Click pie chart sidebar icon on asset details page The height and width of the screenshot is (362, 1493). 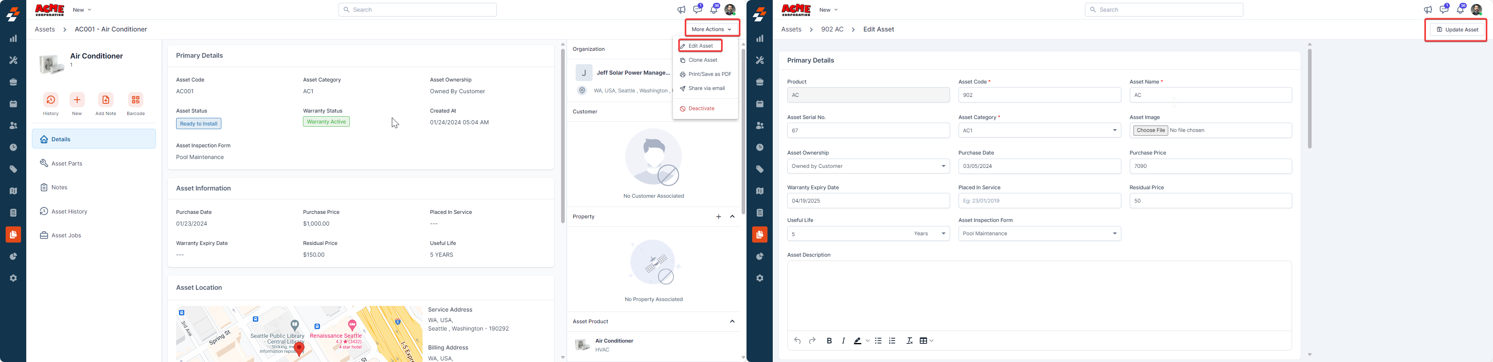point(13,257)
